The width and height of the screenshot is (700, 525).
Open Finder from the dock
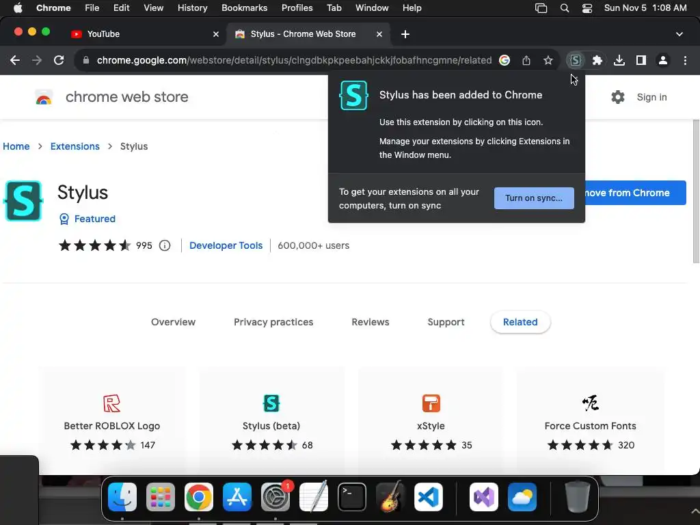pos(122,497)
